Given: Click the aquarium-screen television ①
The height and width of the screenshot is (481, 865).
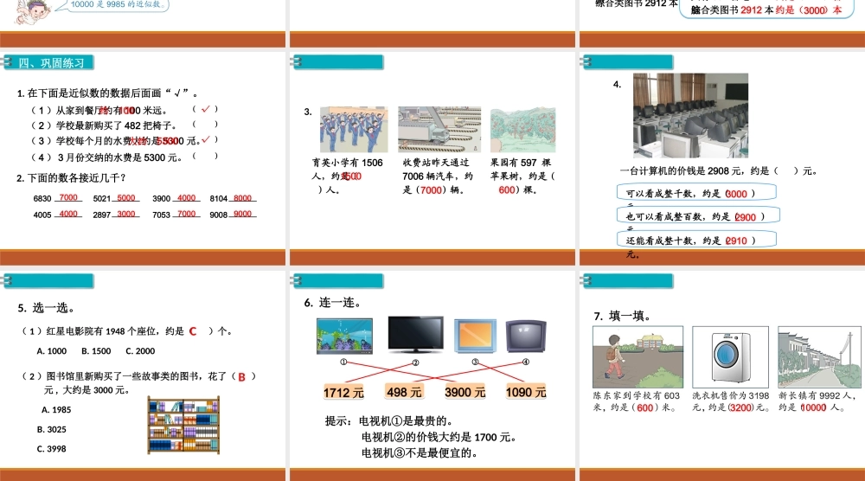Looking at the screenshot, I should 344,336.
